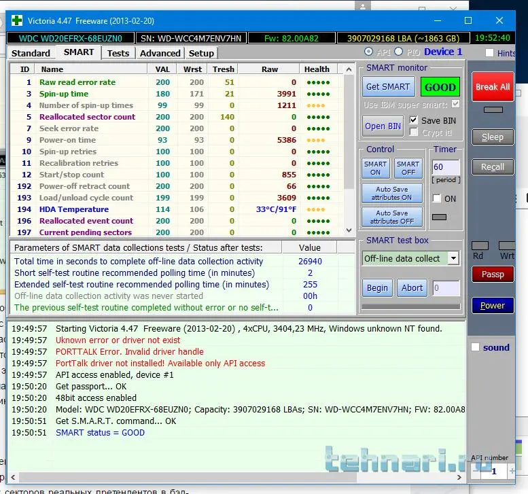The height and width of the screenshot is (494, 528).
Task: Select the Raw read error rate row
Action: point(177,82)
